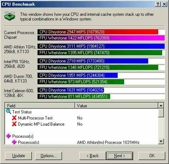Viewport: 169px width, 164px height.
Task: Open the Options dialog
Action: click(x=48, y=156)
